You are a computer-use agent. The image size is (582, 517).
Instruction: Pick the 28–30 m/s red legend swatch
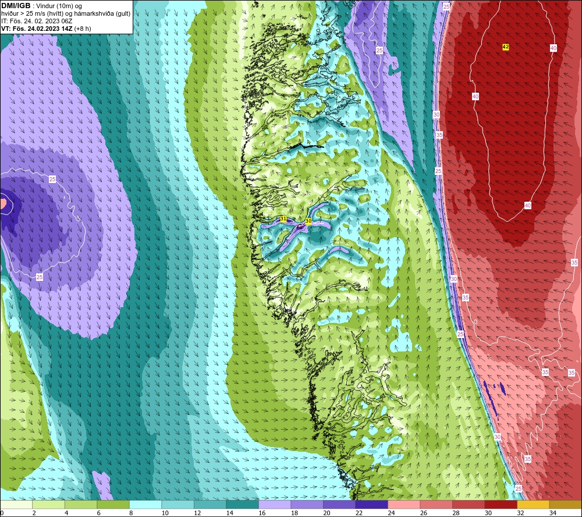coord(469,504)
